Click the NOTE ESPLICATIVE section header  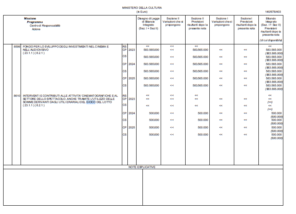[x=142, y=167]
